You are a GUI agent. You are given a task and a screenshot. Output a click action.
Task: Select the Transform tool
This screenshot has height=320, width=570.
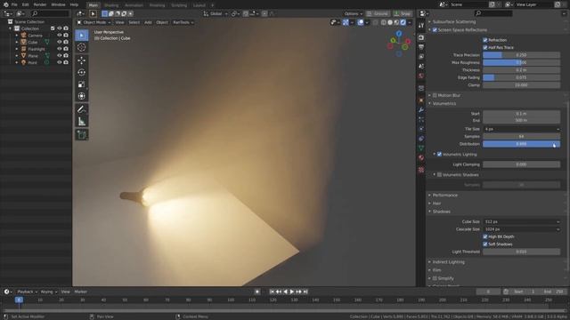click(82, 96)
